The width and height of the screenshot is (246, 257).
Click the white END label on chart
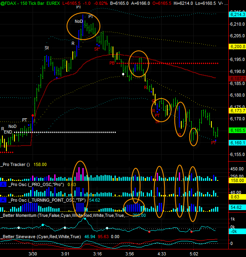(x=8, y=132)
